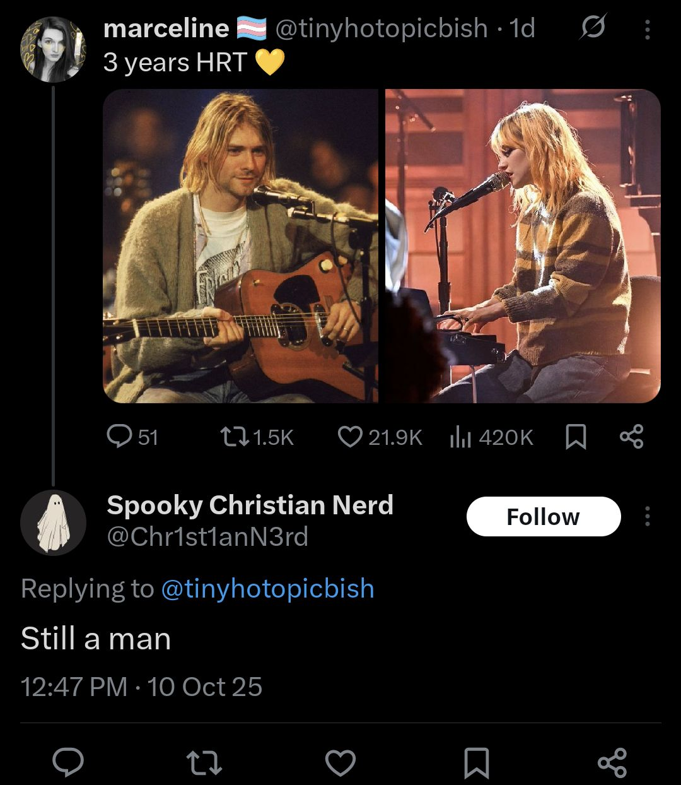Share marceline's original post

pyautogui.click(x=631, y=437)
